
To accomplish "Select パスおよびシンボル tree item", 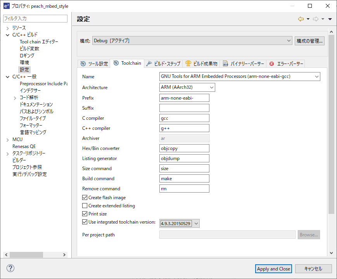I will (x=36, y=111).
